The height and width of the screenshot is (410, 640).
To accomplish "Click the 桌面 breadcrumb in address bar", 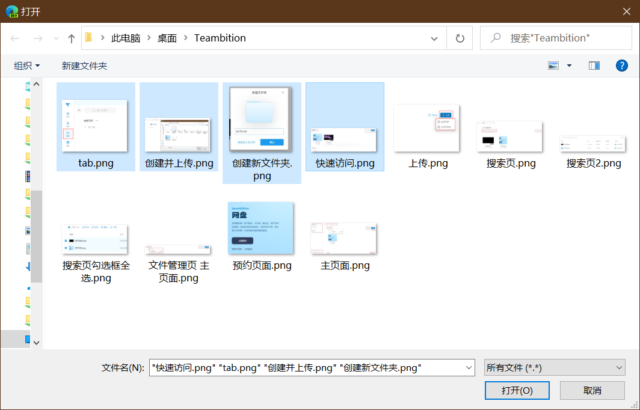I will [167, 38].
